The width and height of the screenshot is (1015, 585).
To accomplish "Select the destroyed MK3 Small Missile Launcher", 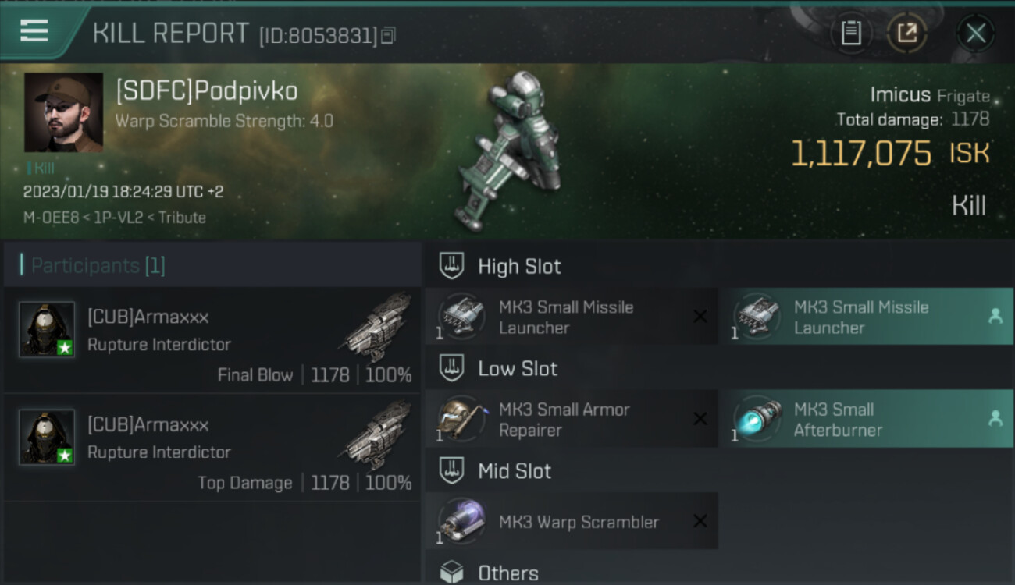I will [572, 317].
